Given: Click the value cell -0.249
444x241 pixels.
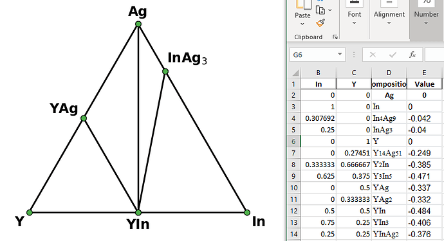Looking at the screenshot, I should pyautogui.click(x=424, y=153).
